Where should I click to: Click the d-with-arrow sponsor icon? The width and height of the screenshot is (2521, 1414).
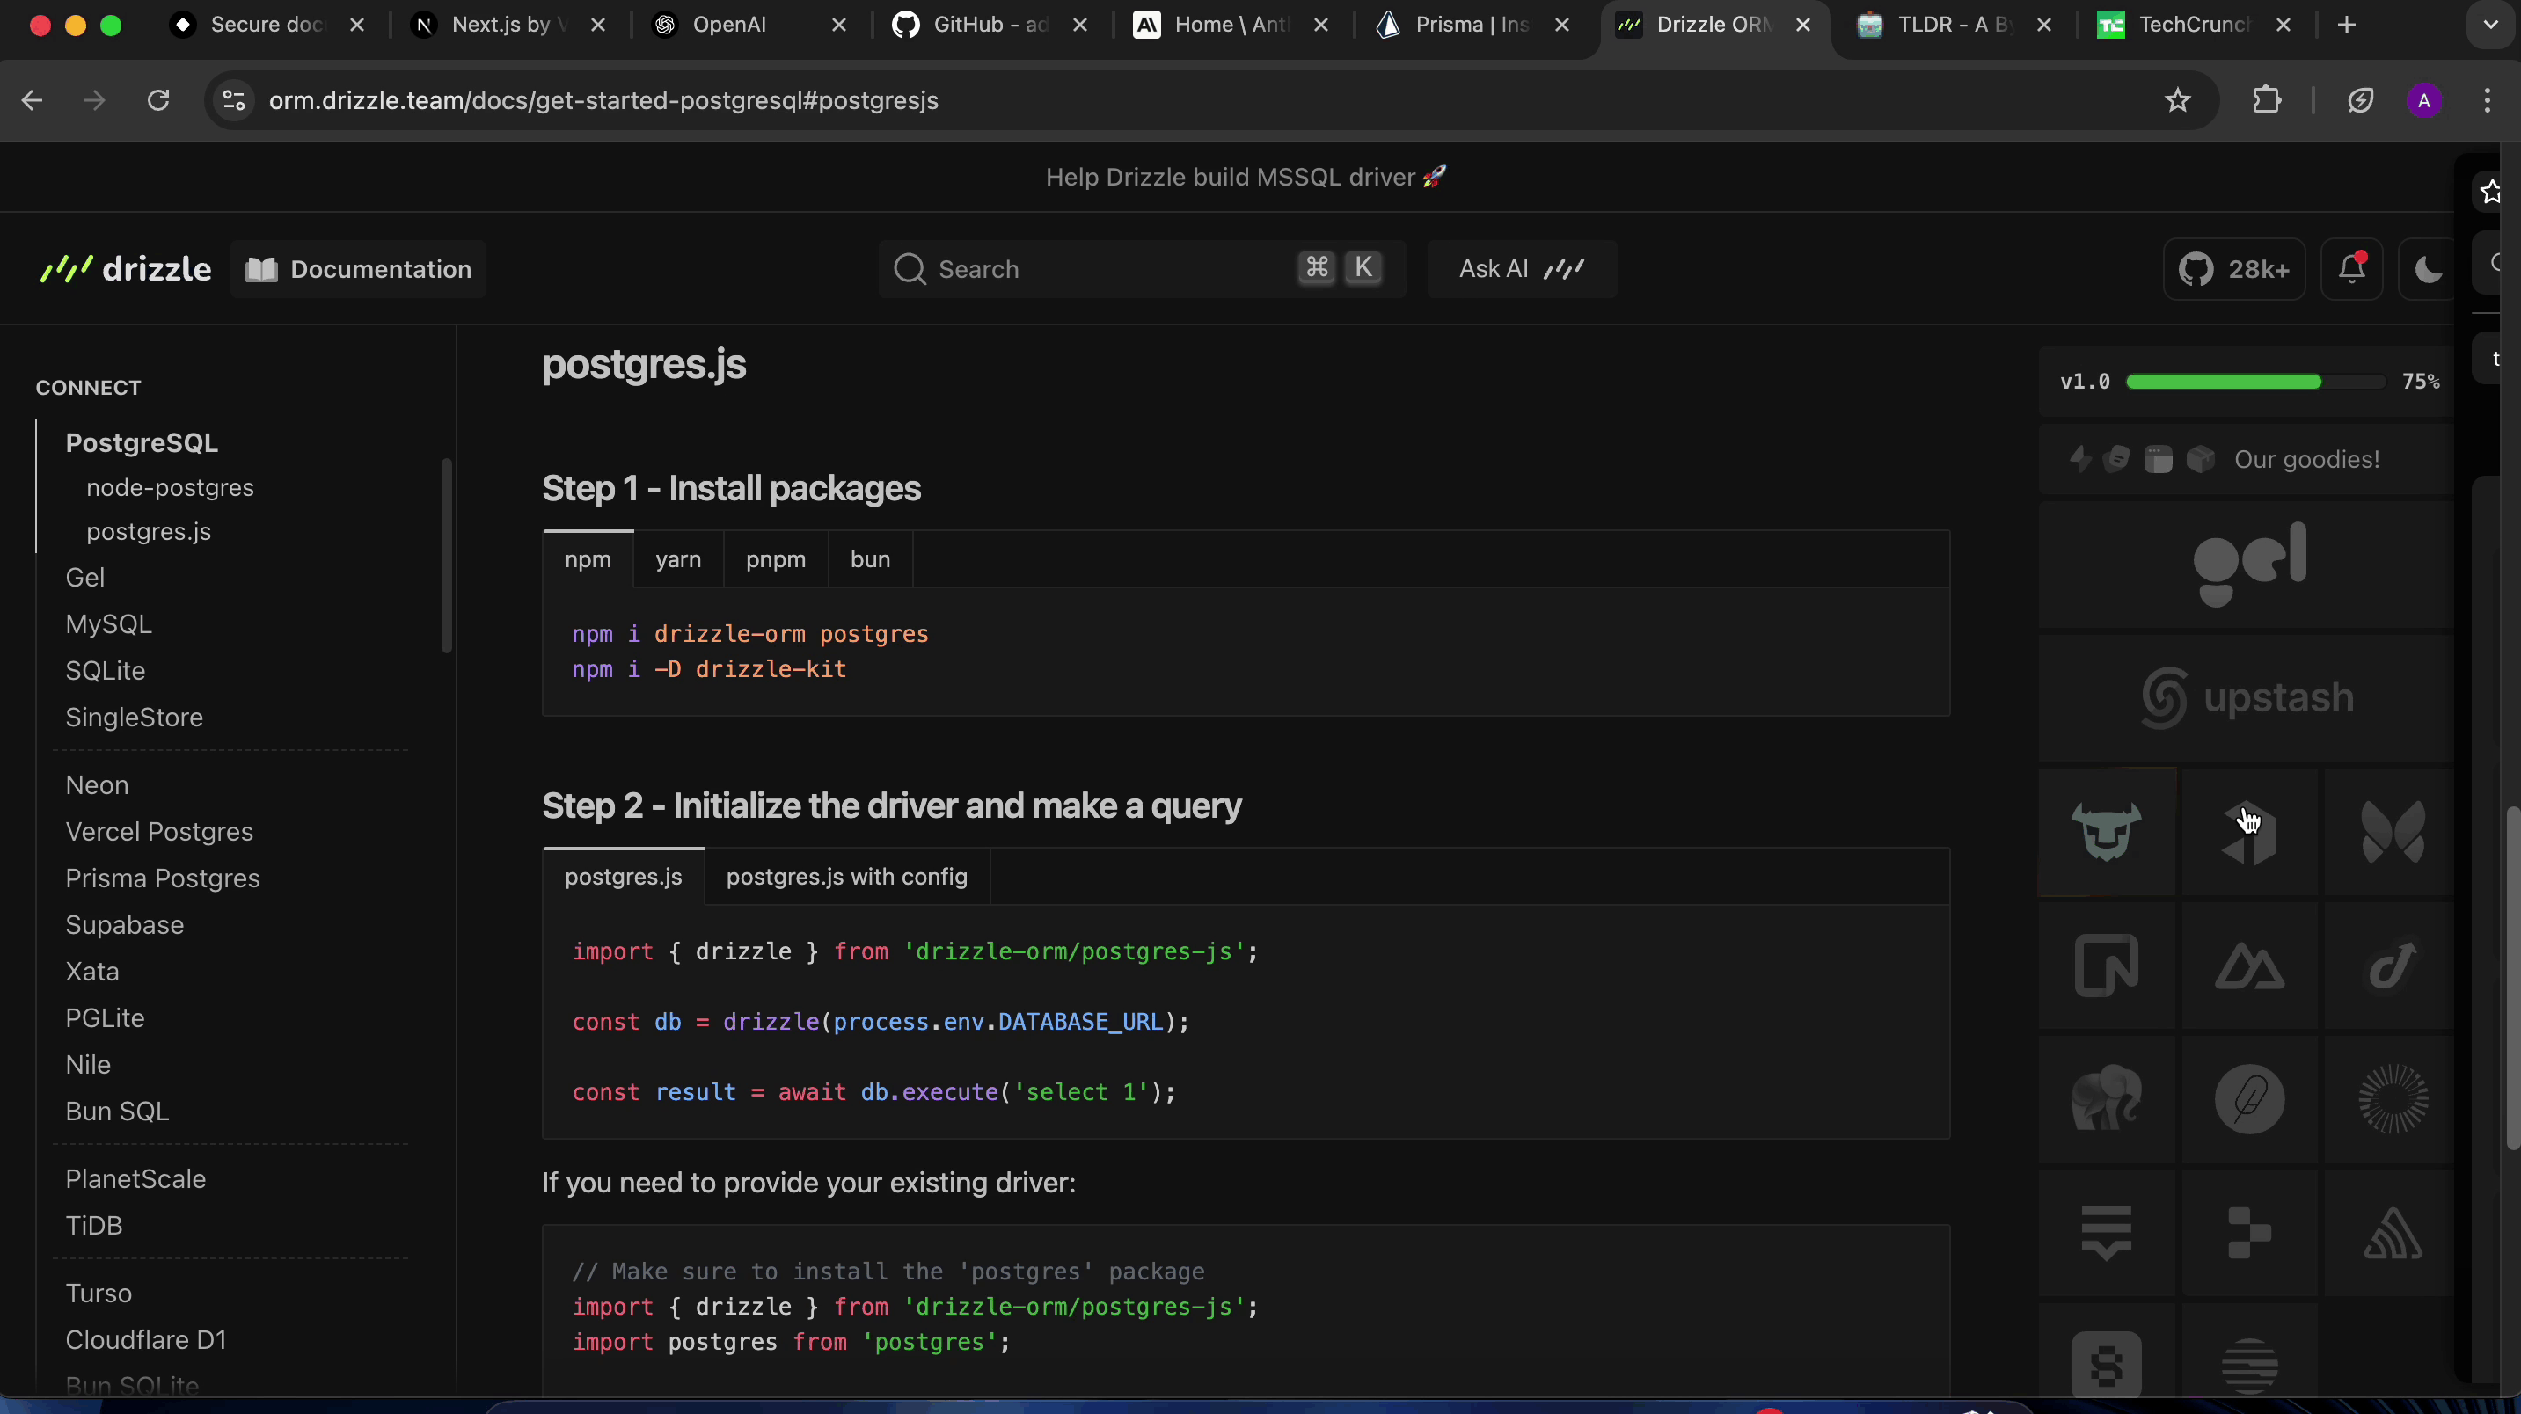pyautogui.click(x=2392, y=966)
